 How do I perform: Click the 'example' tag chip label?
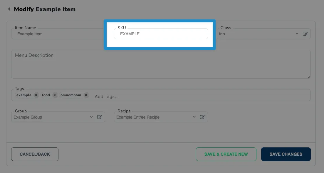24,95
